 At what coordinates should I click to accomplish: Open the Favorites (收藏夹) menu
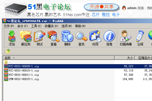(x=51, y=26)
